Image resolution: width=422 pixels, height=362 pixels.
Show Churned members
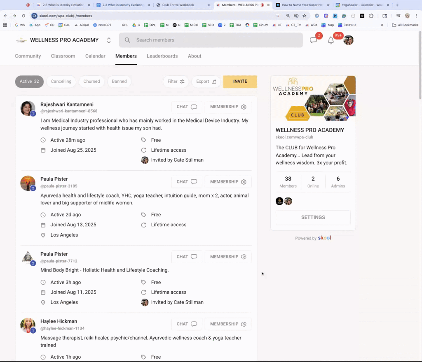point(91,81)
